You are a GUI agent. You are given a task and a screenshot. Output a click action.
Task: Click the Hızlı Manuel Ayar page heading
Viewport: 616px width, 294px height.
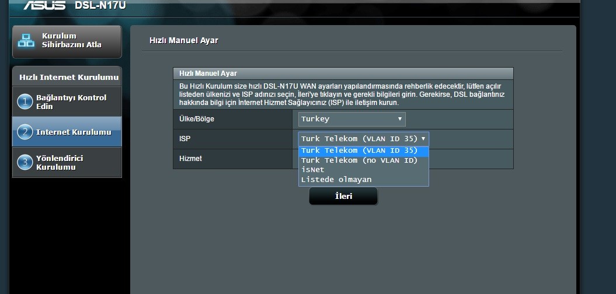click(184, 40)
